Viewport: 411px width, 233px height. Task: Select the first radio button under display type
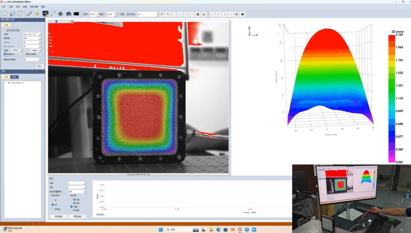(53, 200)
